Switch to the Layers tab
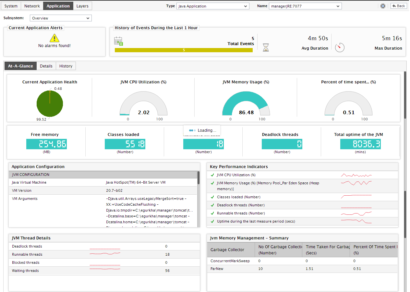 click(x=82, y=6)
